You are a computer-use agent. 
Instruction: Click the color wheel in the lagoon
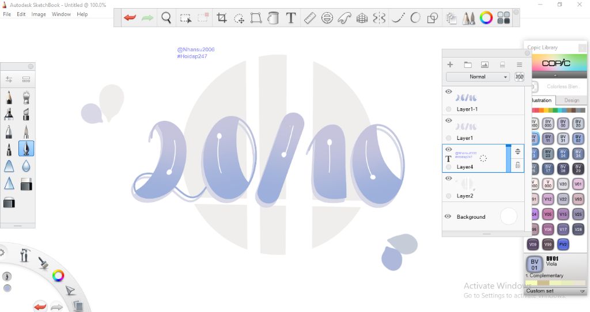click(58, 276)
